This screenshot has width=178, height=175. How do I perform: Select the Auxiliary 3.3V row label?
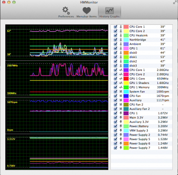point(139,122)
